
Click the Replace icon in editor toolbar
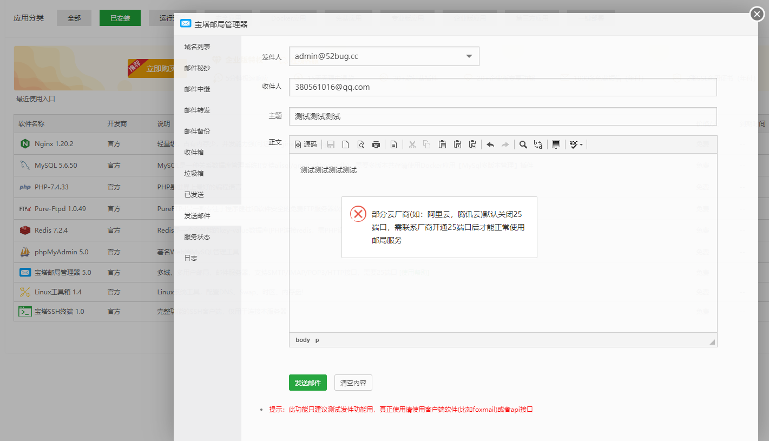pyautogui.click(x=538, y=144)
